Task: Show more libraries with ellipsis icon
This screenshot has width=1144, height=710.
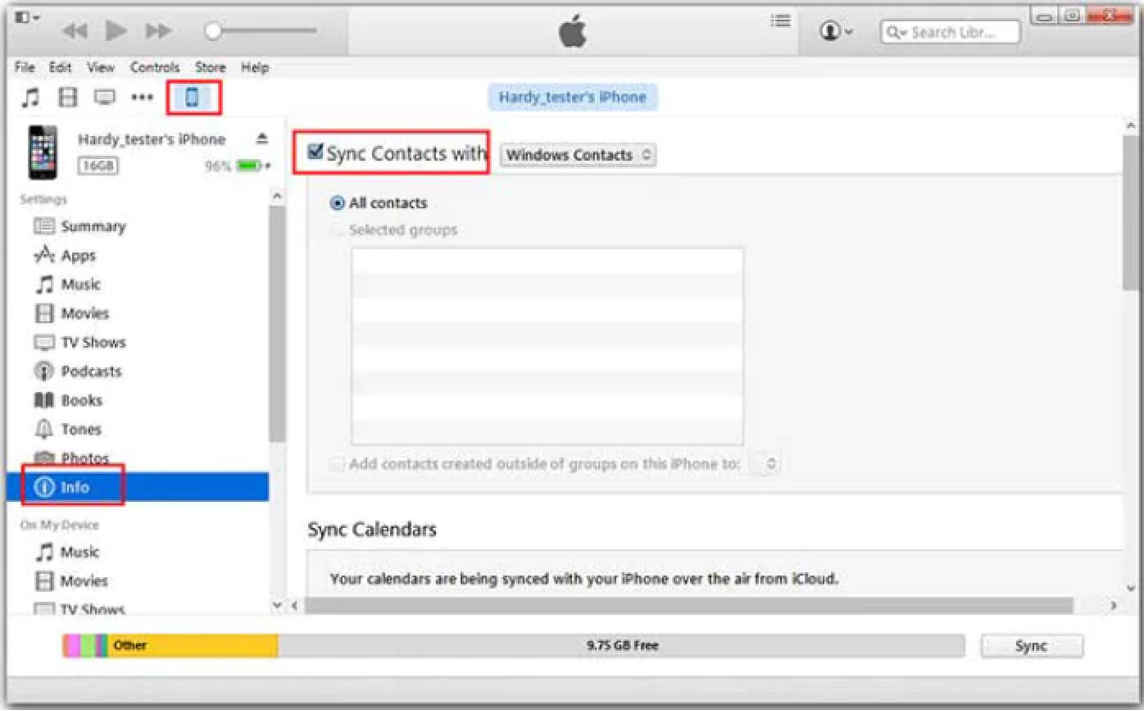Action: (x=143, y=98)
